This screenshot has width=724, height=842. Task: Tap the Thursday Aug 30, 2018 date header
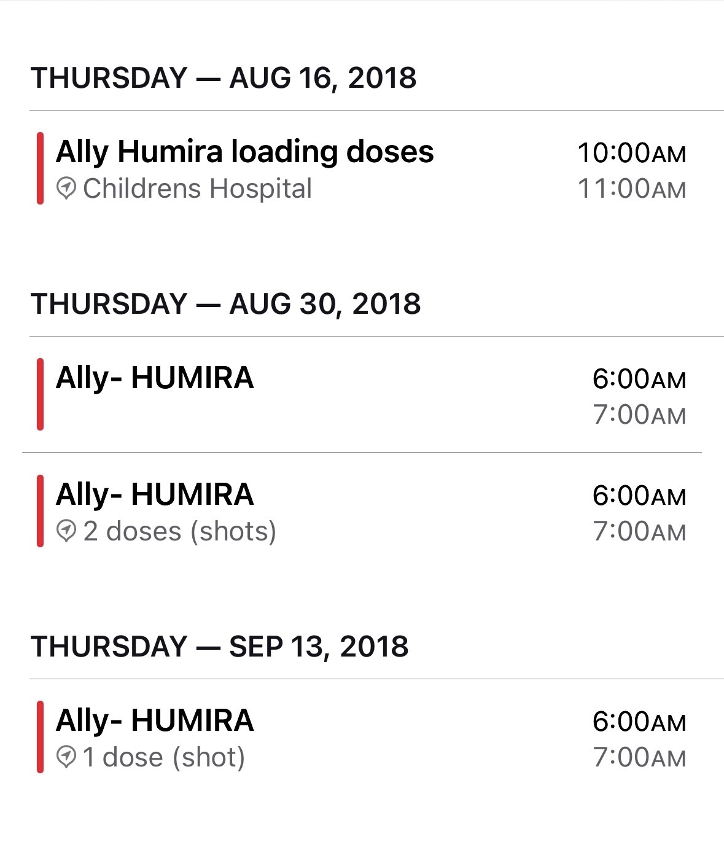coord(225,304)
